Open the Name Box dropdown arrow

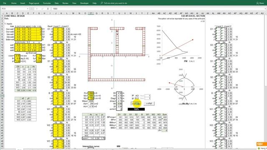coord(28,9)
